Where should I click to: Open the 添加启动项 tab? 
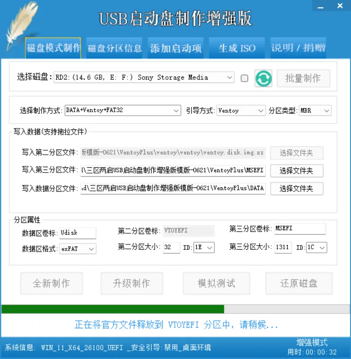point(176,48)
